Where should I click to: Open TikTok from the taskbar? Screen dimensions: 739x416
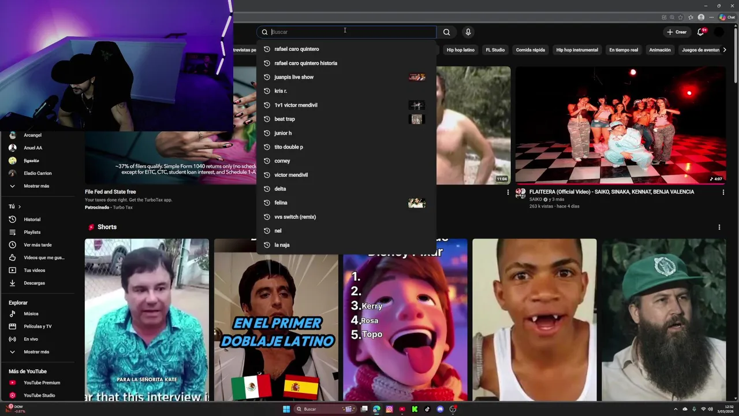coord(427,409)
